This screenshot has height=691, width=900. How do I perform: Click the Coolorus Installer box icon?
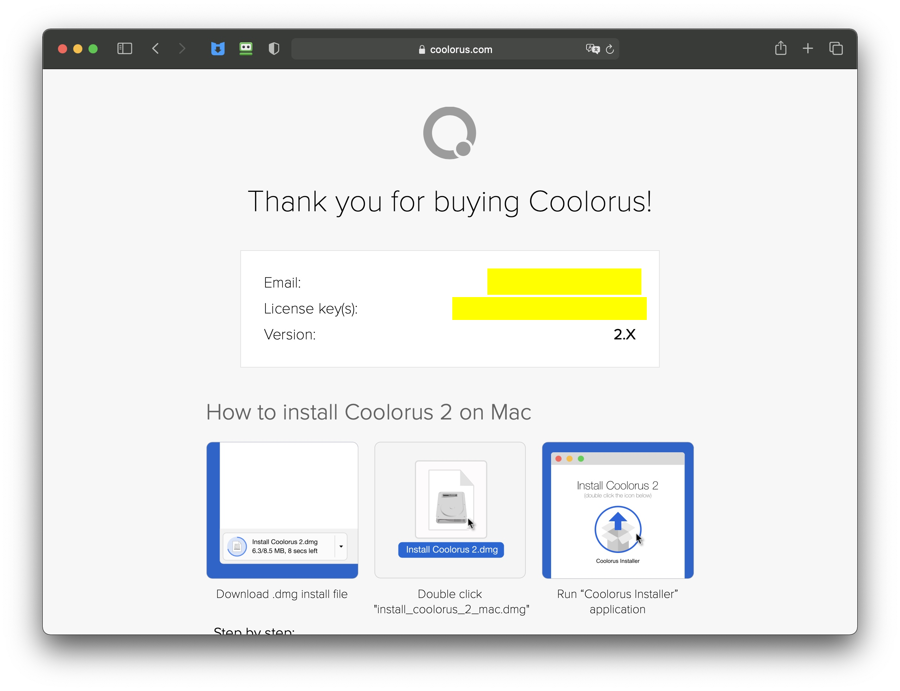pyautogui.click(x=617, y=529)
